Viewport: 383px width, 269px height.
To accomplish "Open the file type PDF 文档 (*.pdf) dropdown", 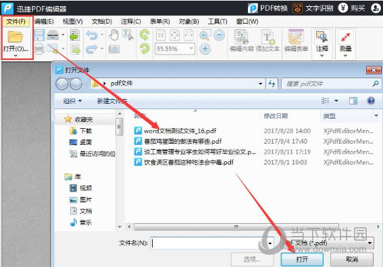I will coord(328,243).
